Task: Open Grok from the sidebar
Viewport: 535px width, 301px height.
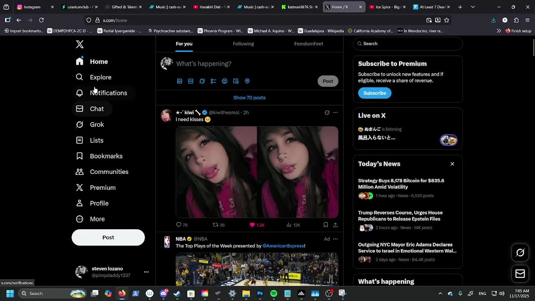Action: (x=90, y=125)
